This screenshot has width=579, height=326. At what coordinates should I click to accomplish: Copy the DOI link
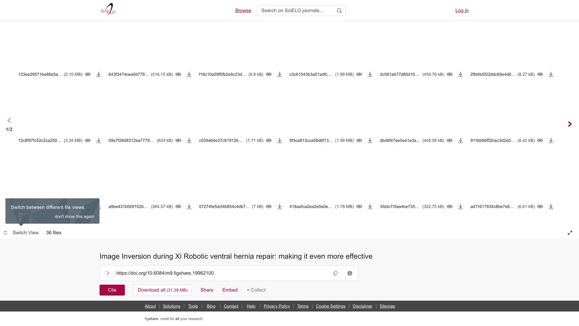pyautogui.click(x=335, y=273)
